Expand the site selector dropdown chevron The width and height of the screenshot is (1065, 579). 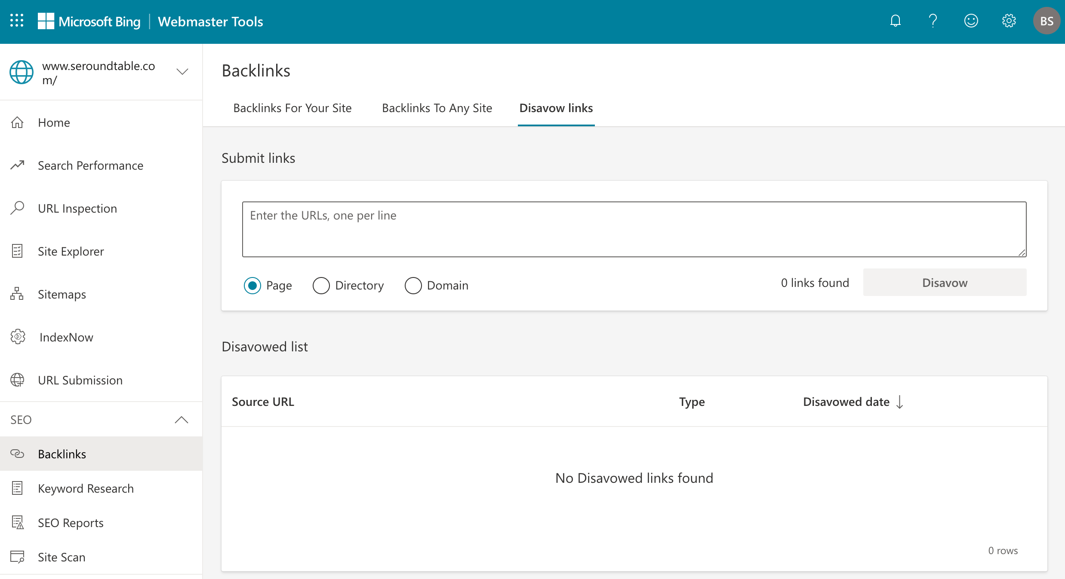(x=182, y=72)
